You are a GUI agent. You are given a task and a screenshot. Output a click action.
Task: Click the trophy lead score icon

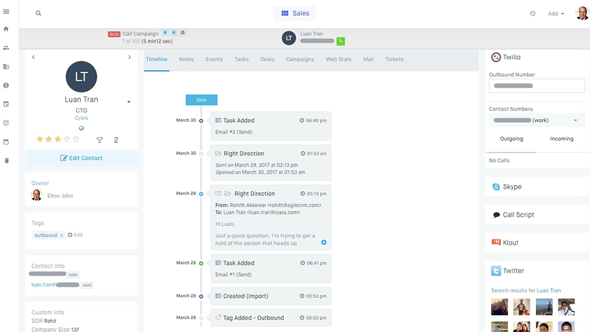(x=99, y=140)
